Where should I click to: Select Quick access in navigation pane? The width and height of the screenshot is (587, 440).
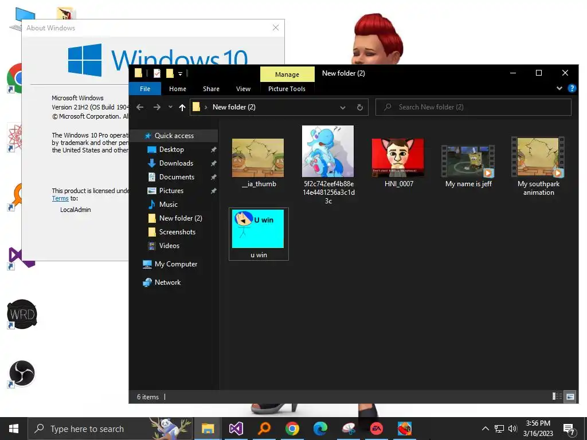point(174,135)
